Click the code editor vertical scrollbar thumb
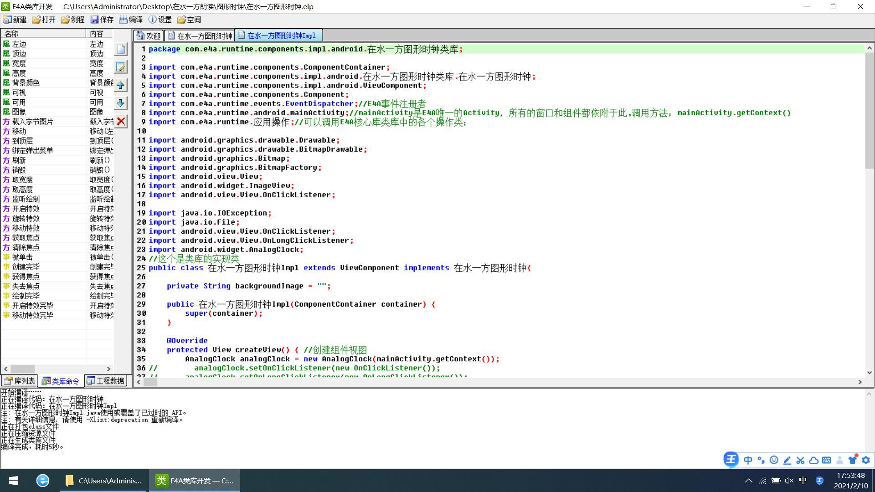The width and height of the screenshot is (875, 492). [869, 111]
